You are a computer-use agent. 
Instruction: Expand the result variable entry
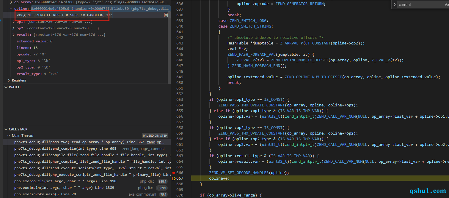[13, 35]
